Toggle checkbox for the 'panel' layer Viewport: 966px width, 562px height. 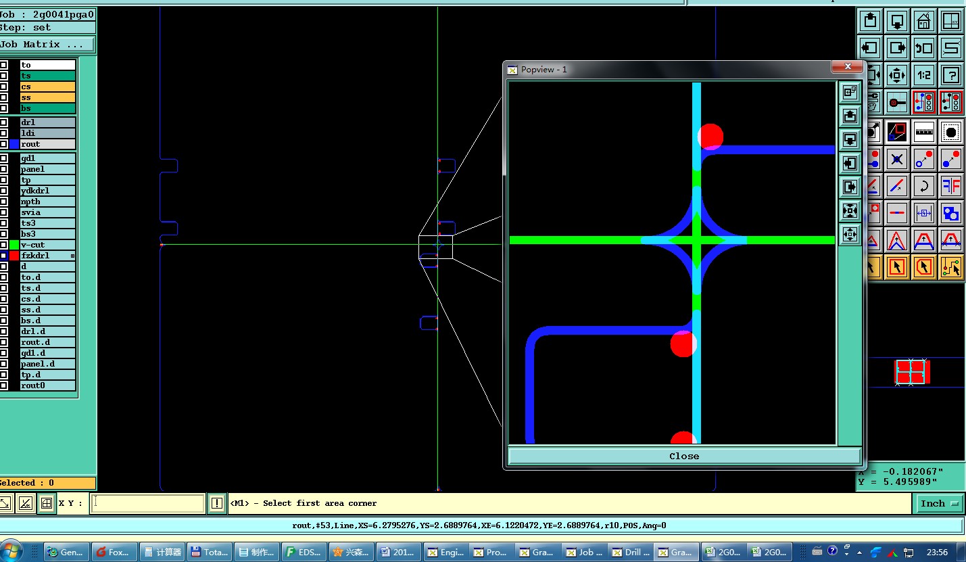pyautogui.click(x=3, y=169)
